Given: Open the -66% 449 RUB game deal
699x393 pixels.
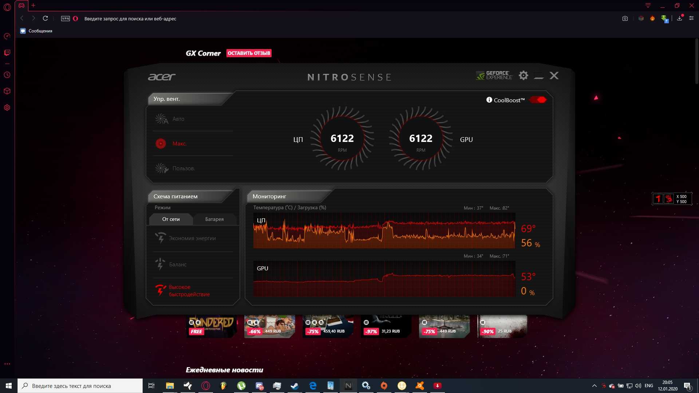Looking at the screenshot, I should click(x=269, y=326).
